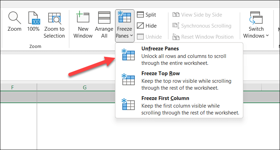This screenshot has height=150, width=280.
Task: Select Freeze First Column option
Action: click(x=165, y=98)
